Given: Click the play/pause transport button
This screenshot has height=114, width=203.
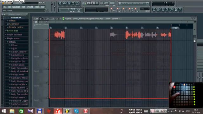Looking at the screenshot, I should tap(89, 3).
